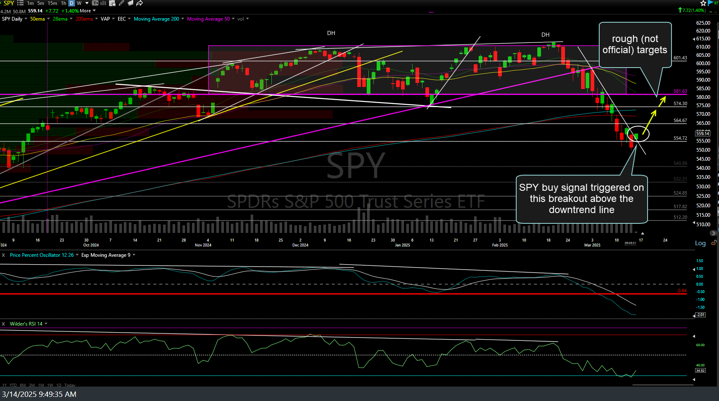
Task: Switch the chart timeframe to W weekly
Action: click(79, 3)
